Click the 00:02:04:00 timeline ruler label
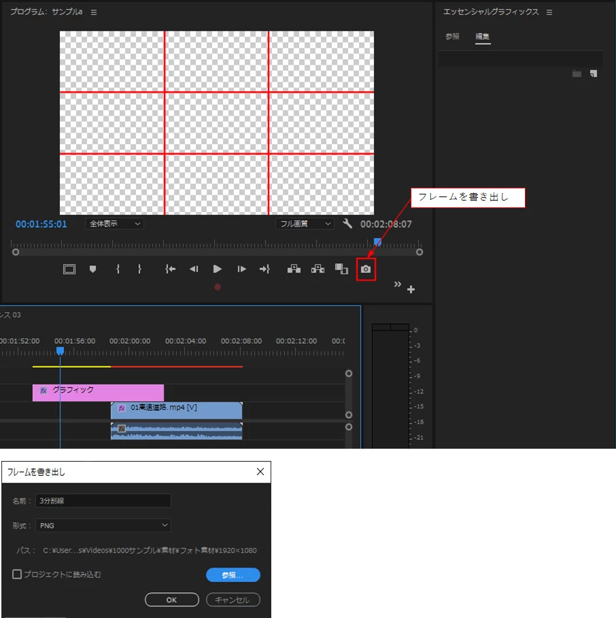 tap(186, 341)
